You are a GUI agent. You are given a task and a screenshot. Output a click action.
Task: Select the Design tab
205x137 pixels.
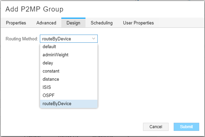(x=73, y=23)
